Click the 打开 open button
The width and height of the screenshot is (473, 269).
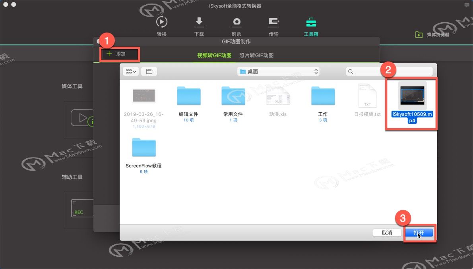pos(419,232)
